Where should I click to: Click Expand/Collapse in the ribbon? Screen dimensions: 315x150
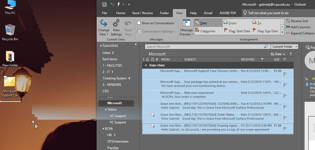click(300, 33)
